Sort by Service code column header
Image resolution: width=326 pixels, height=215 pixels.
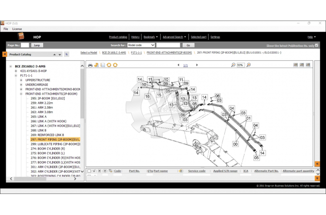tap(197, 171)
